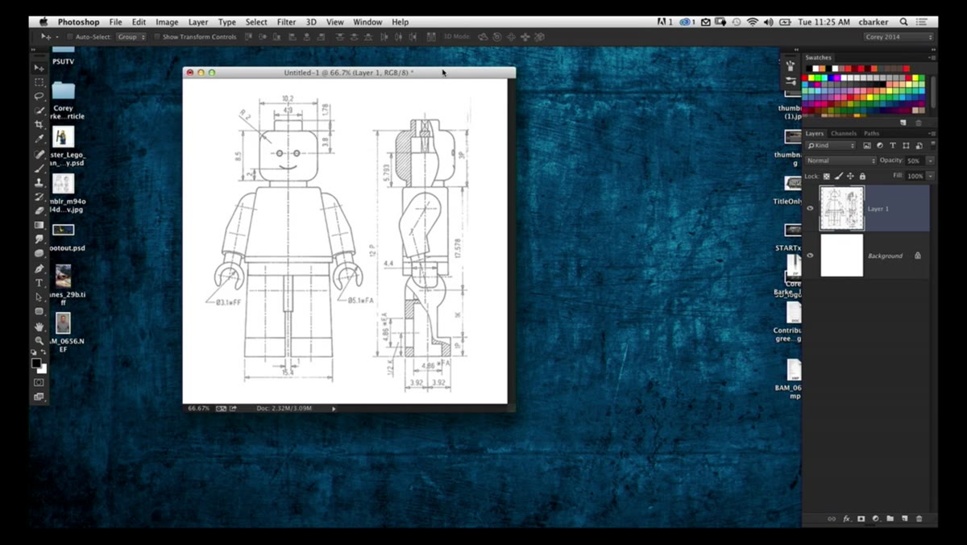The height and width of the screenshot is (545, 967).
Task: Open status bar info arrow menu
Action: (334, 409)
